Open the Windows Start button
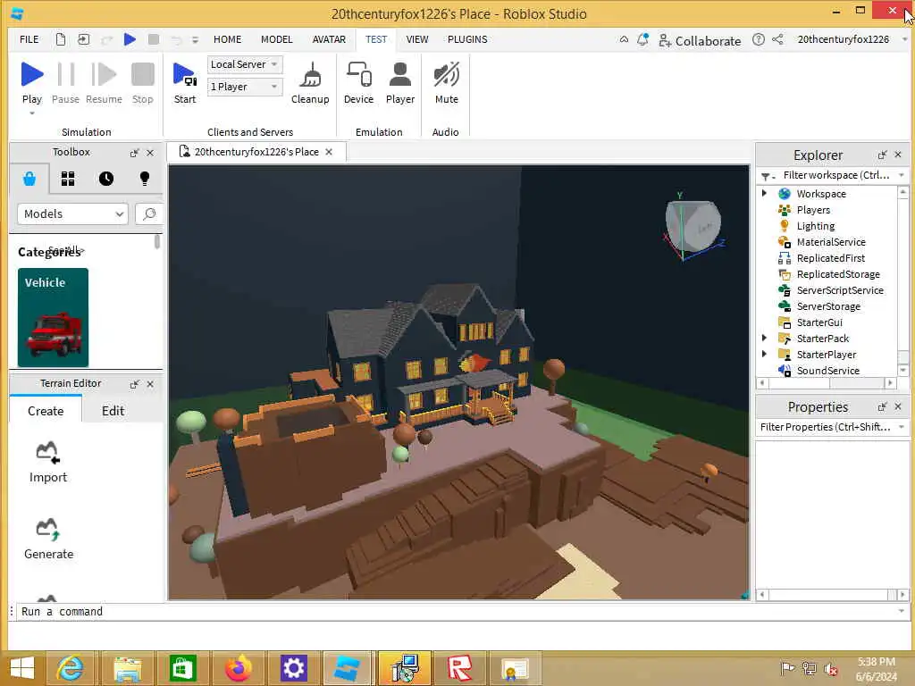The image size is (915, 686). click(22, 668)
